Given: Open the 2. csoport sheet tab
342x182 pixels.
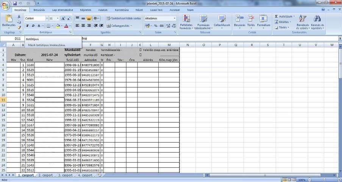Looking at the screenshot, I should pos(45,175).
